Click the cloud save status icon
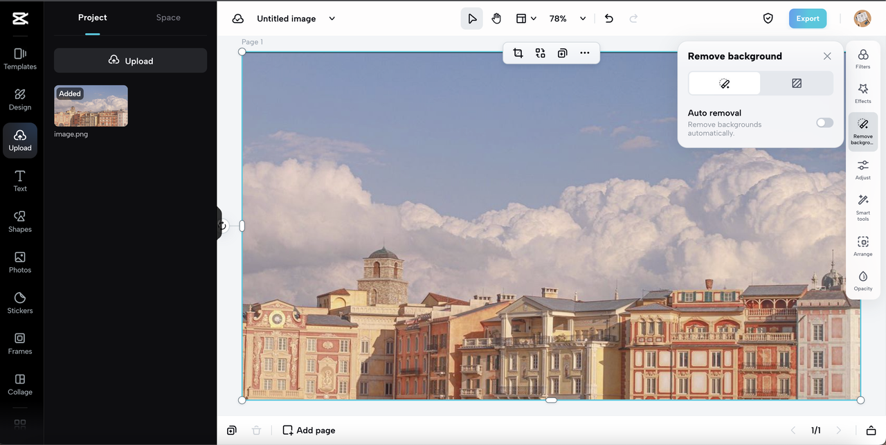The height and width of the screenshot is (445, 886). (237, 19)
